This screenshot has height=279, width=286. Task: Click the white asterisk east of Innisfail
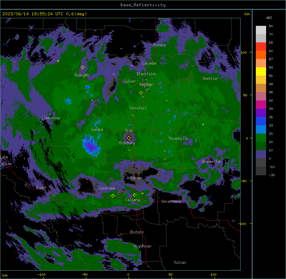click(x=167, y=100)
